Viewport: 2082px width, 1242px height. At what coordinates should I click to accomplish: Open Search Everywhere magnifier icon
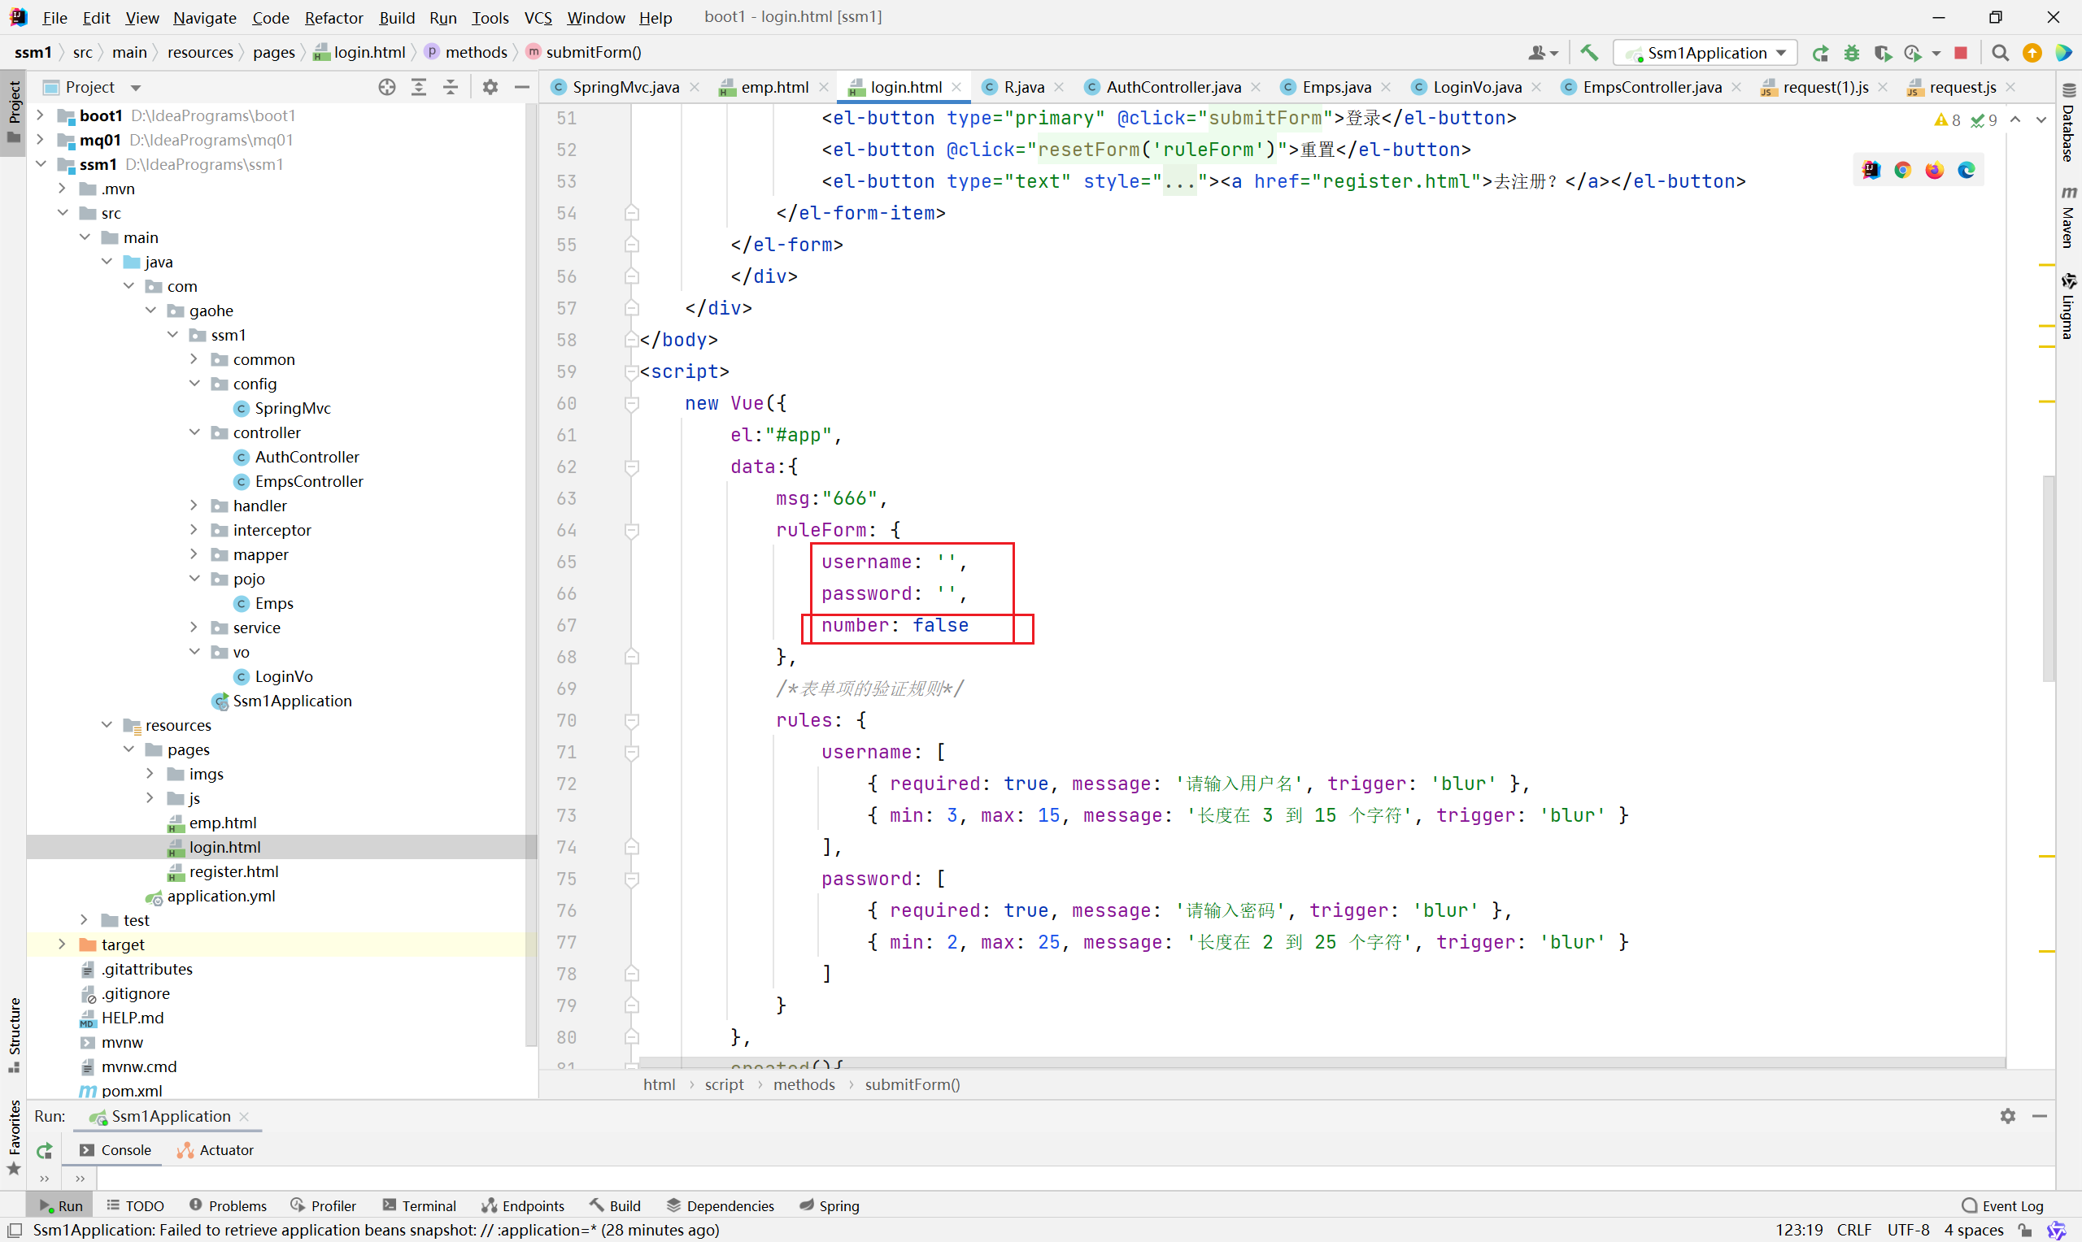(2000, 53)
